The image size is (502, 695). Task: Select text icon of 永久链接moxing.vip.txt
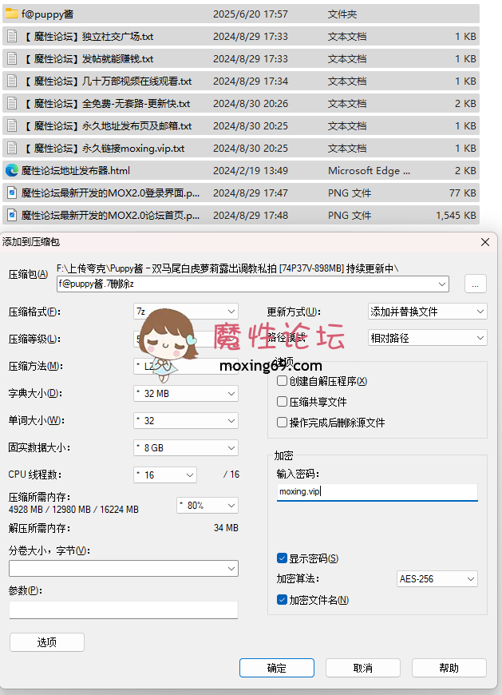pos(12,148)
